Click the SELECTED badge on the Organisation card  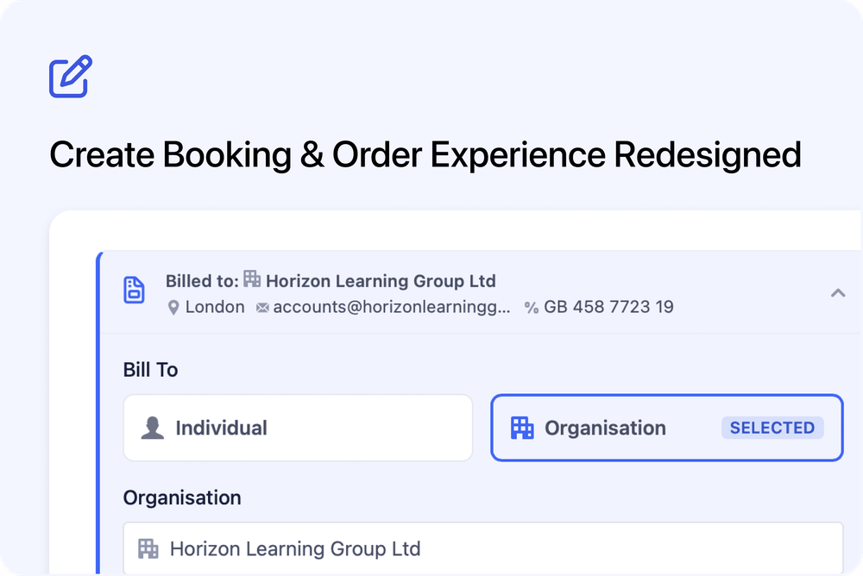pyautogui.click(x=772, y=427)
